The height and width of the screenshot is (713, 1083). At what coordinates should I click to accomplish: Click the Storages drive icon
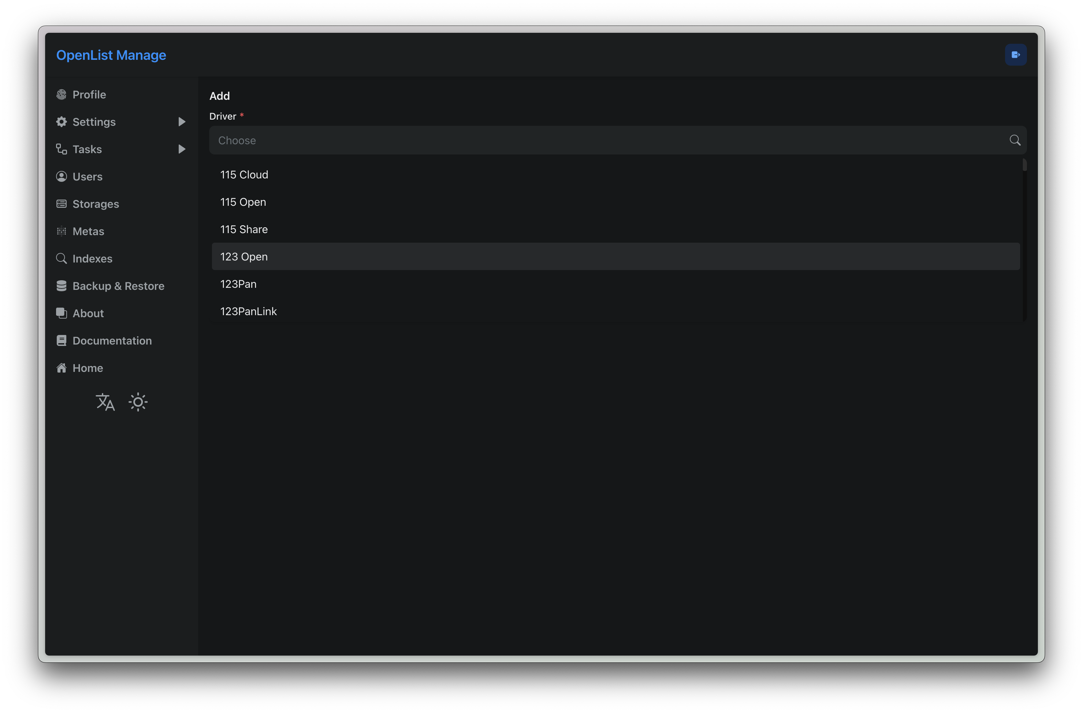(x=62, y=204)
